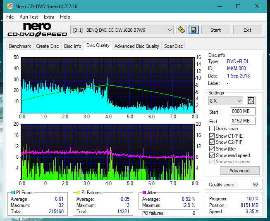Click the date 1 Sep 2018
270x221 pixels.
238,76
